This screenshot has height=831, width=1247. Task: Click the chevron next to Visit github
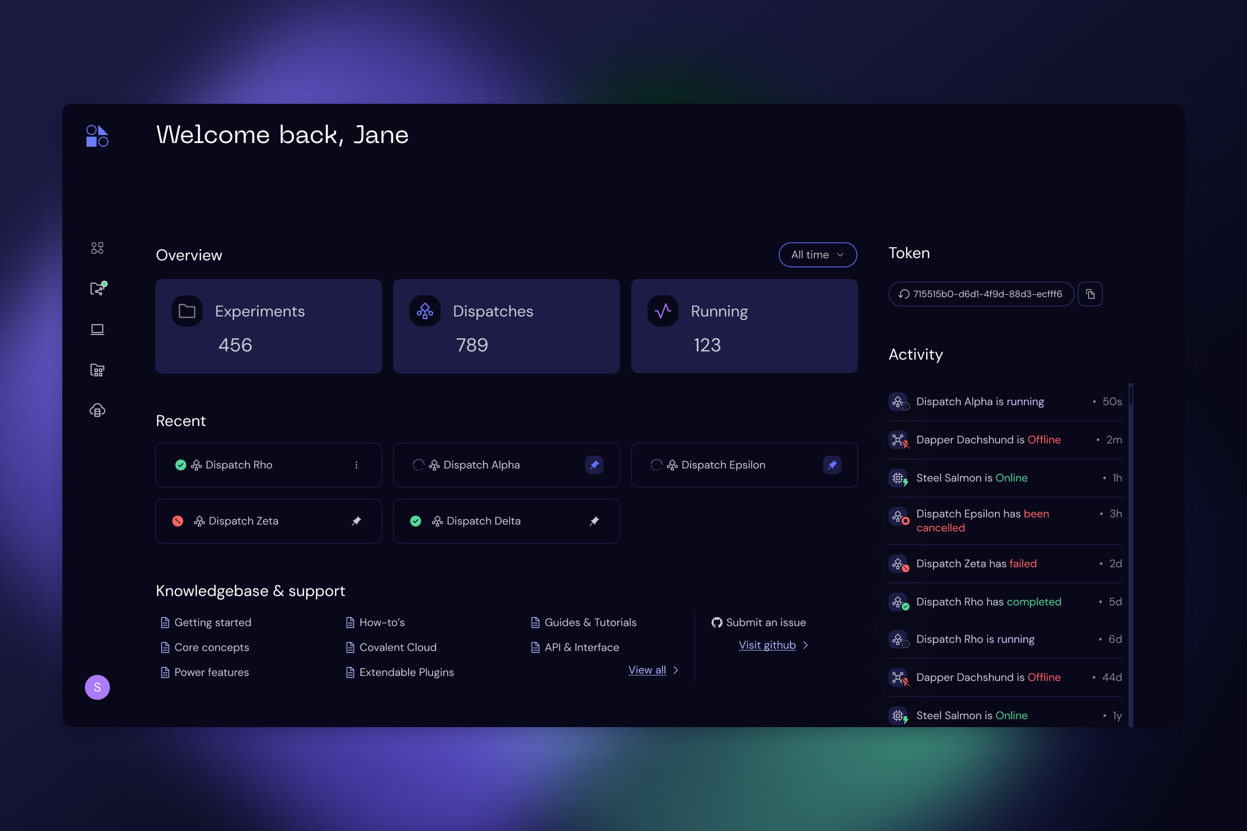[x=806, y=645]
